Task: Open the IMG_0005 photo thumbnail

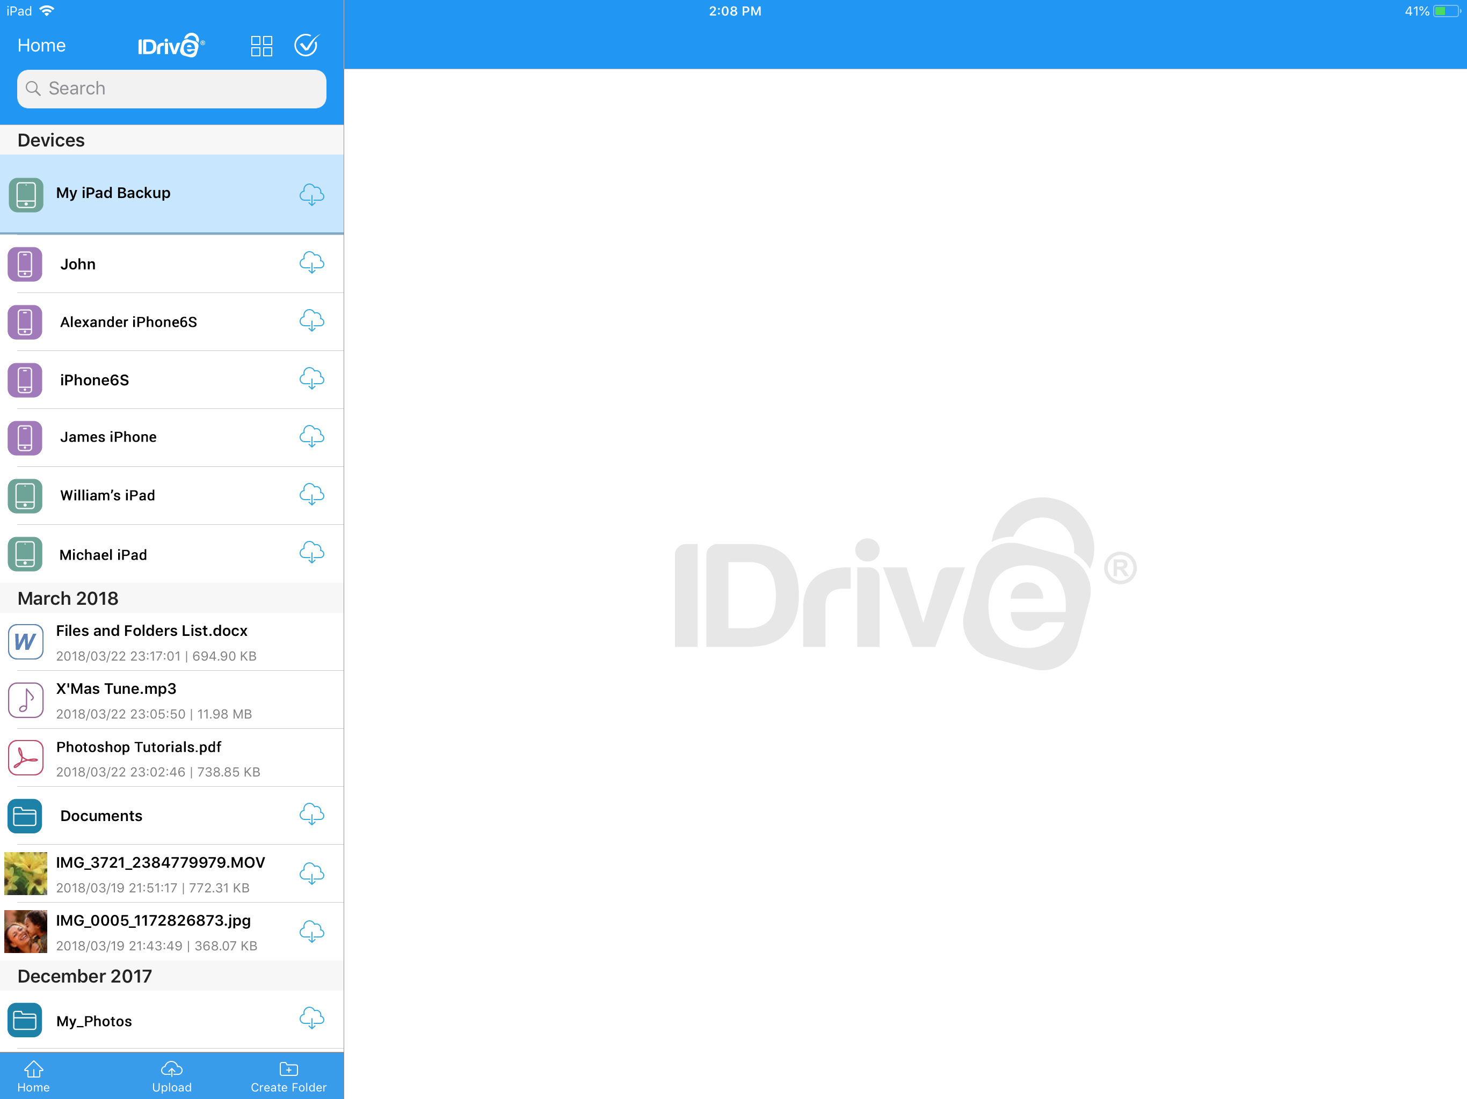Action: (26, 931)
